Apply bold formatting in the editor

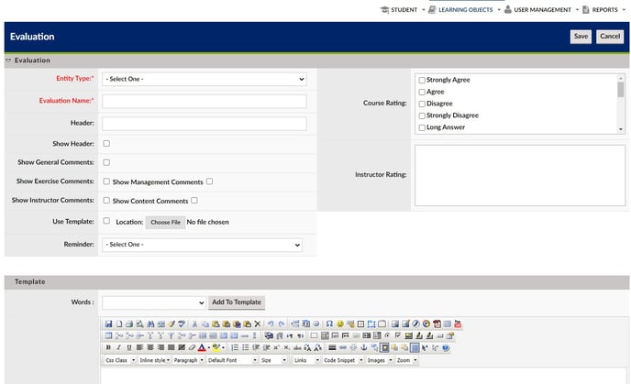pos(108,348)
